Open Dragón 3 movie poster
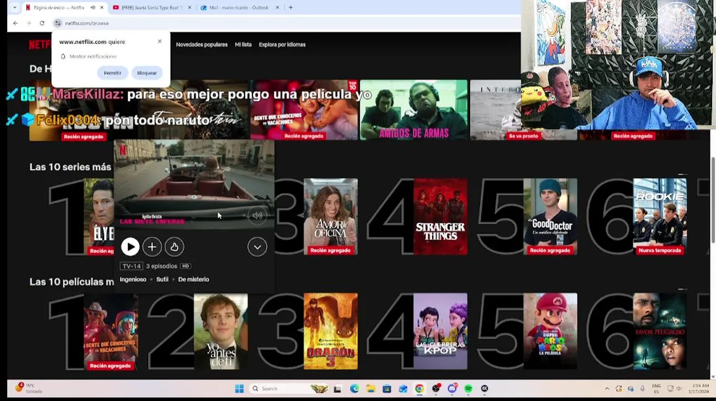The image size is (716, 401). [331, 331]
